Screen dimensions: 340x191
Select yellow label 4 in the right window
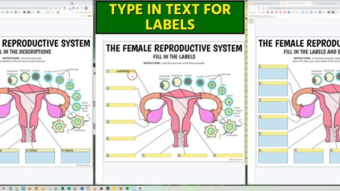click(x=273, y=117)
